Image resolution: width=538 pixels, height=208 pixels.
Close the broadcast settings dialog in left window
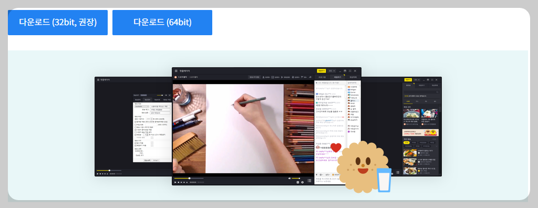tap(170, 95)
